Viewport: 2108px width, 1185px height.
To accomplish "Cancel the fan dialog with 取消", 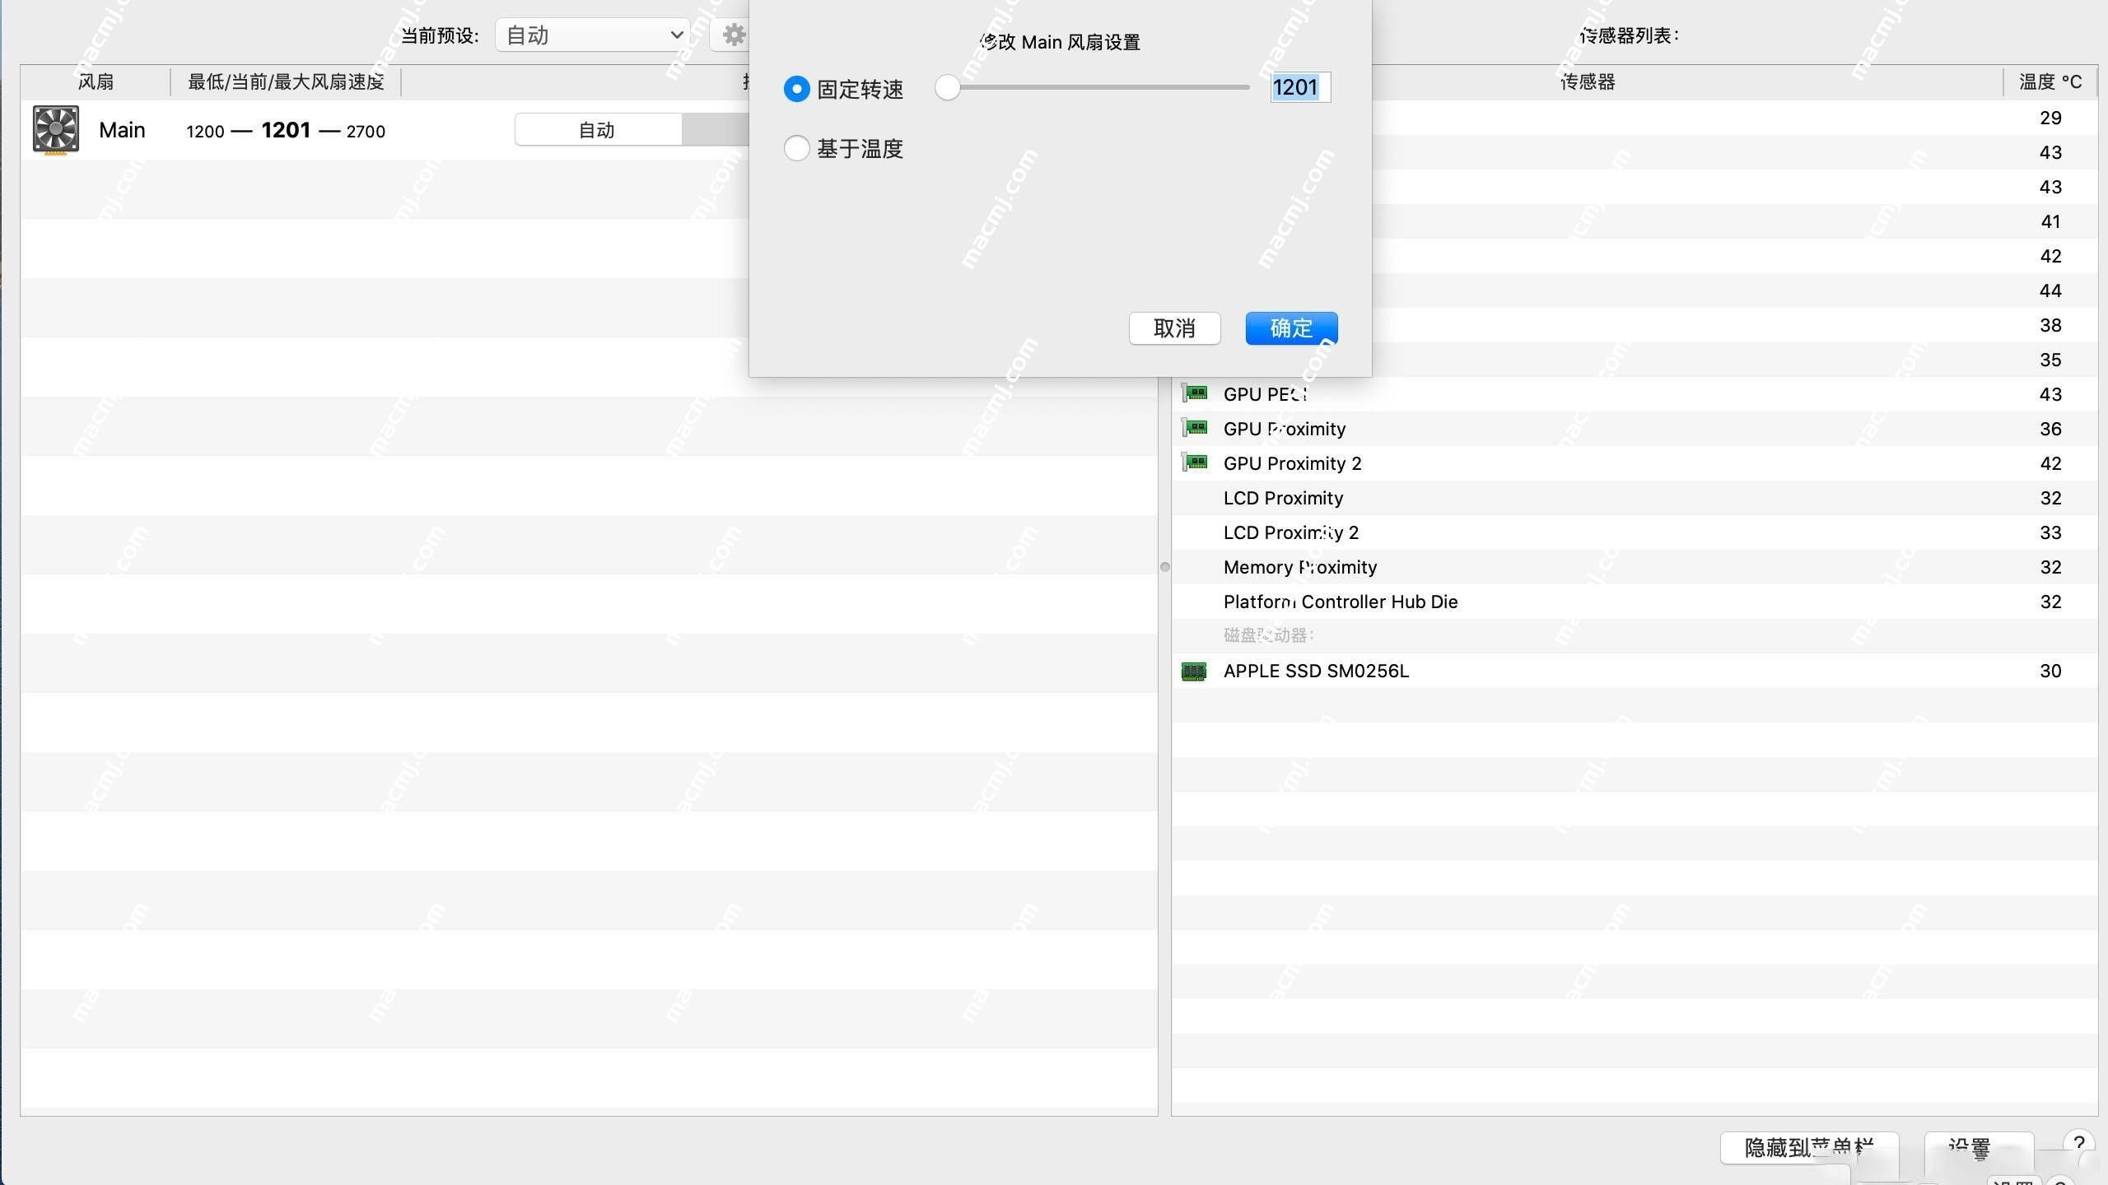I will click(x=1174, y=328).
